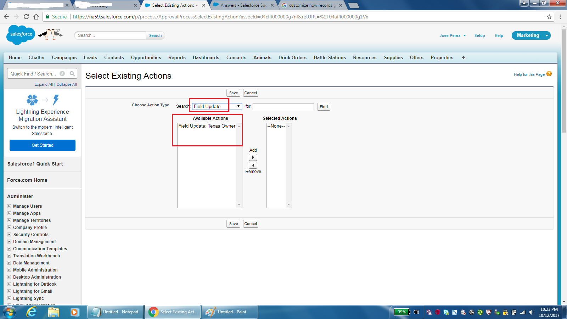Click the Get Started button
The image size is (567, 319).
(x=43, y=145)
